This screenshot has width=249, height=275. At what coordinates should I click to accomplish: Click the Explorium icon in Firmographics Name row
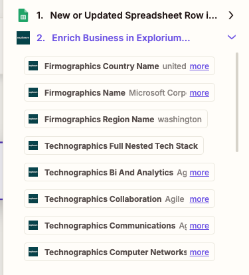33,92
